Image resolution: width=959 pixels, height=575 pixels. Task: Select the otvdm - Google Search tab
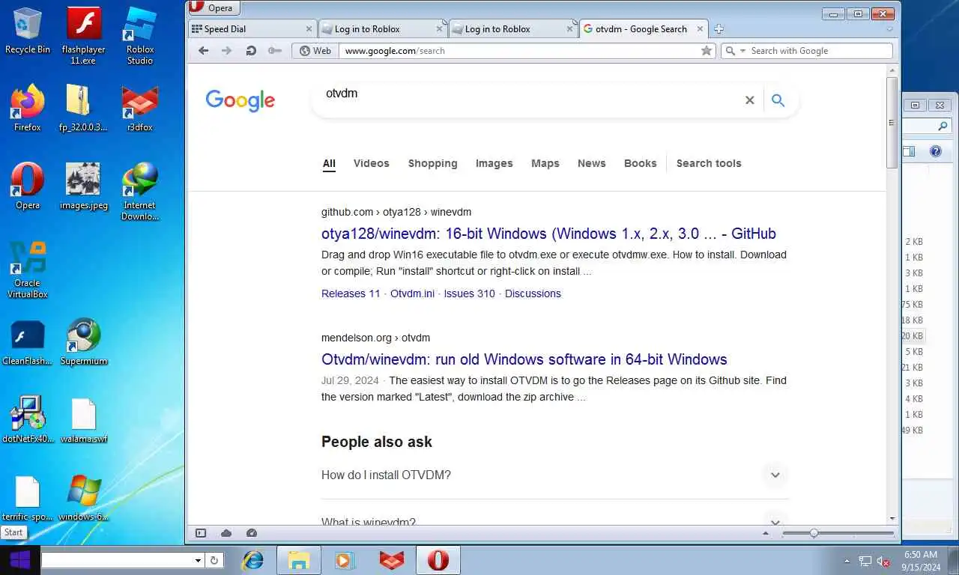[x=643, y=29]
